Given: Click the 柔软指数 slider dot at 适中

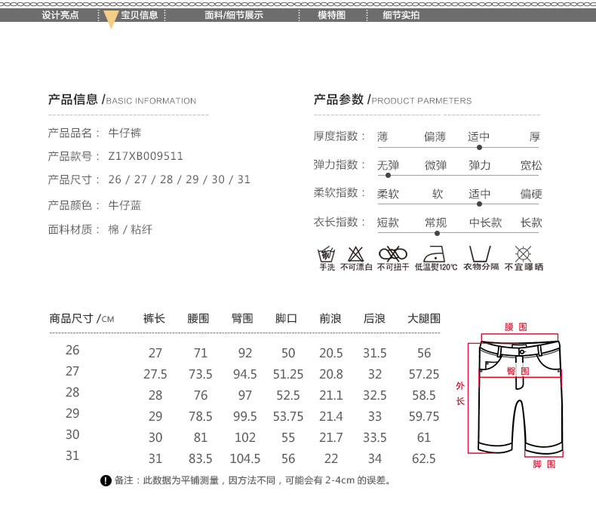Looking at the screenshot, I should point(479,204).
